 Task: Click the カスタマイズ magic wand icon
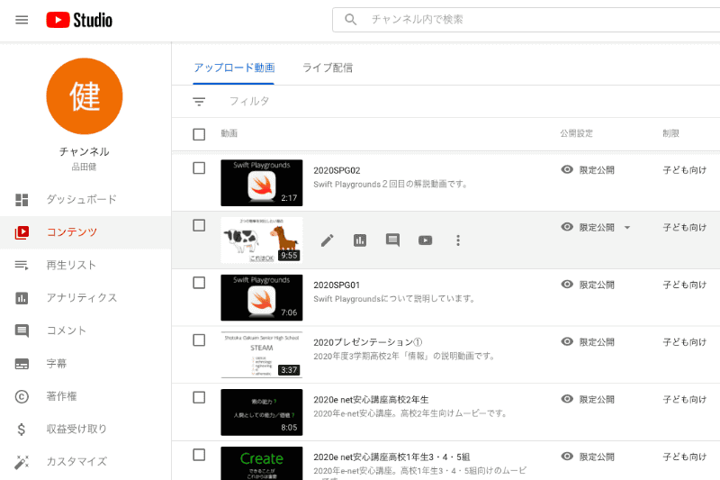coord(22,462)
